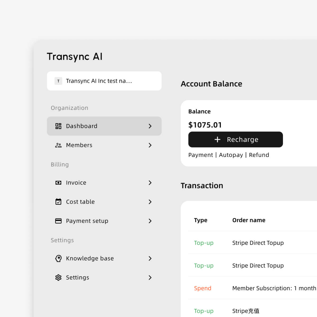Select the Transync AI Inc organization card
Image resolution: width=317 pixels, height=317 pixels.
tap(104, 81)
